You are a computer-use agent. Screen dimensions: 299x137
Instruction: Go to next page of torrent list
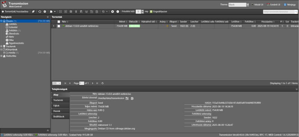click(x=93, y=83)
